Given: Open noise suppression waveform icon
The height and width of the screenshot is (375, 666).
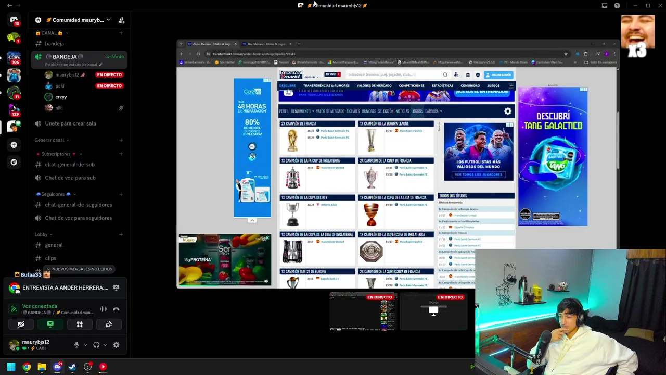Looking at the screenshot, I should tap(104, 309).
